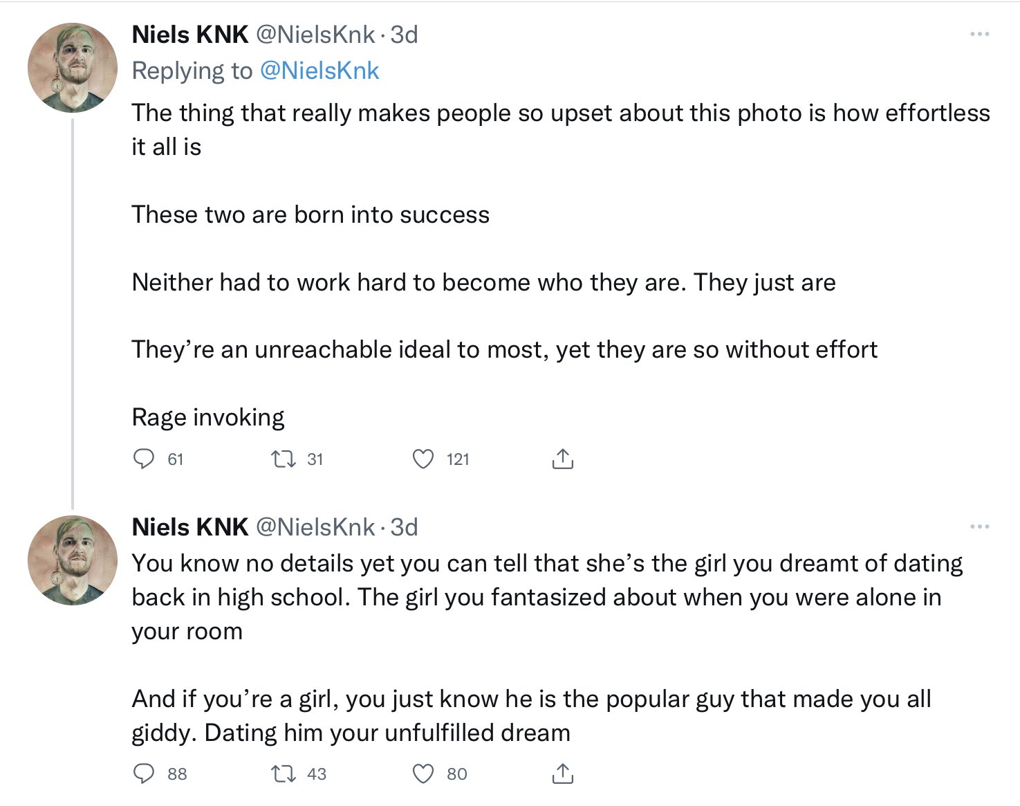Screen dimensions: 1020x806
Task: Open the 3d timestamp on the first tweet
Action: [405, 35]
